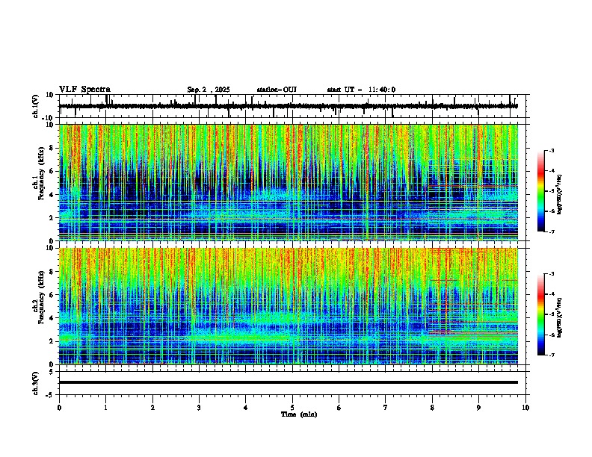Click the "-3" label on ch.2 color scale
Image resolution: width=592 pixels, height=457 pixels.
tap(551, 274)
